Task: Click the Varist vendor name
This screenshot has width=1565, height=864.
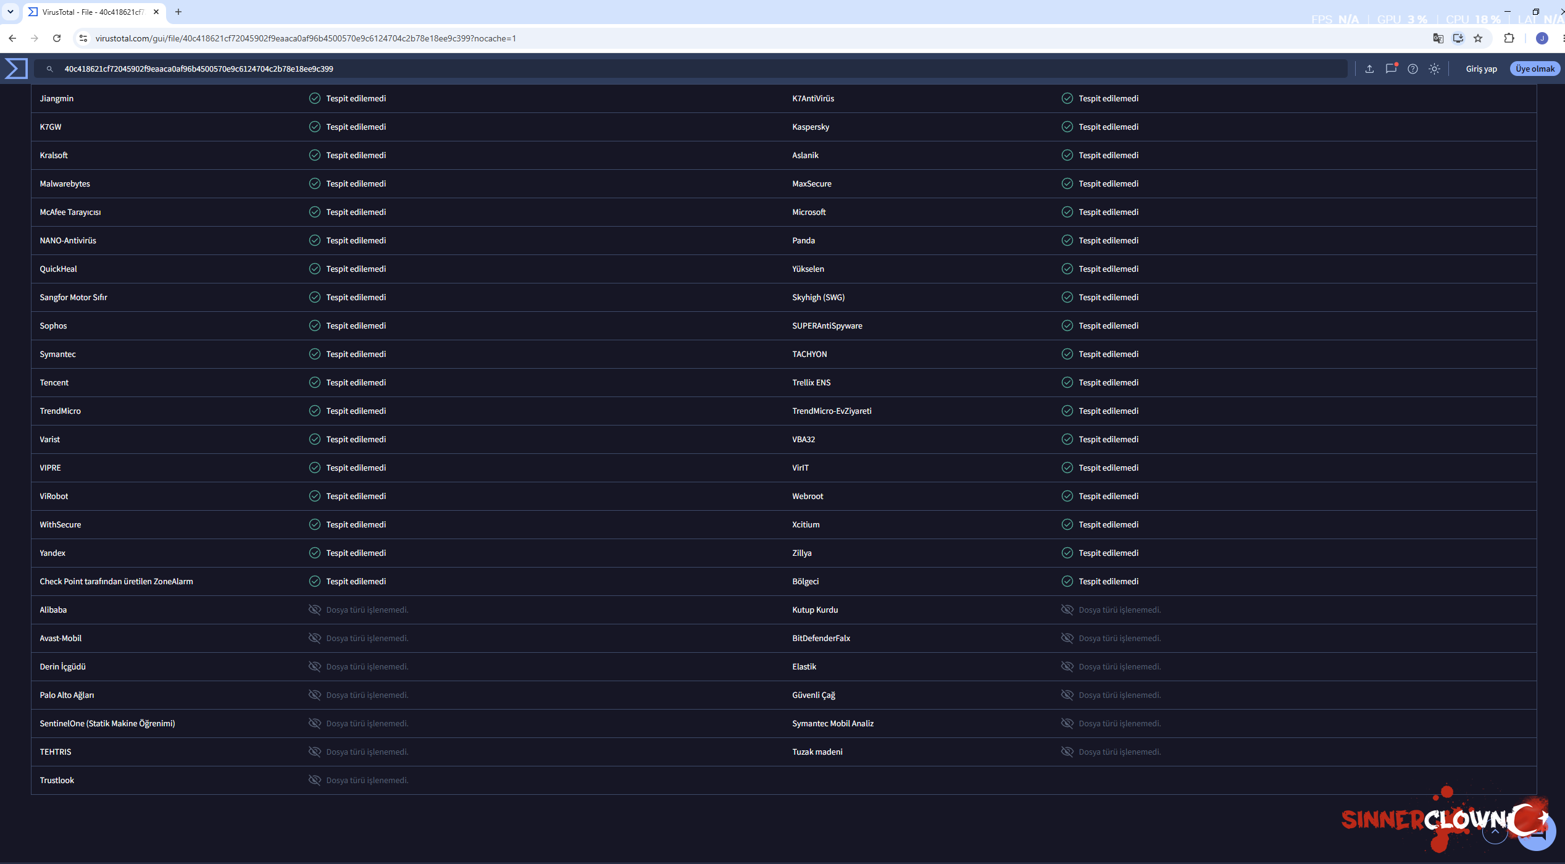Action: 49,439
